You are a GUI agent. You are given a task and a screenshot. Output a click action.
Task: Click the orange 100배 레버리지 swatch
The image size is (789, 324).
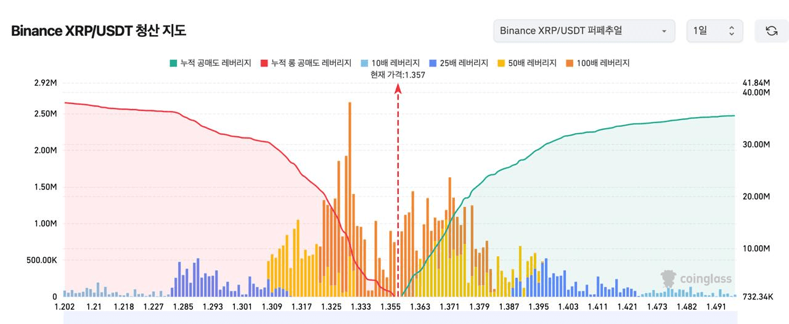pyautogui.click(x=569, y=63)
